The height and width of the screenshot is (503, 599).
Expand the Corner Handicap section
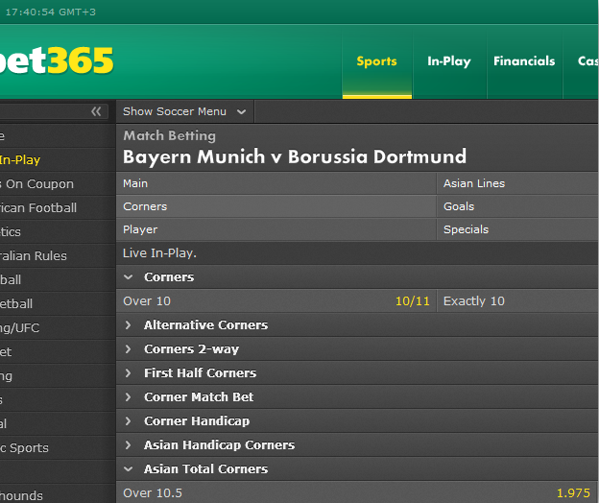click(357, 420)
